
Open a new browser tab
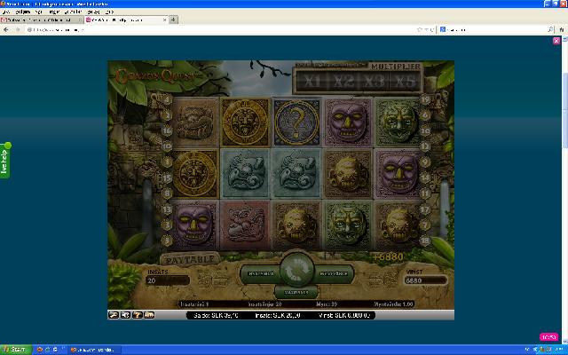coord(174,20)
